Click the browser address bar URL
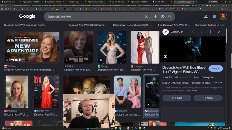 (102, 6)
